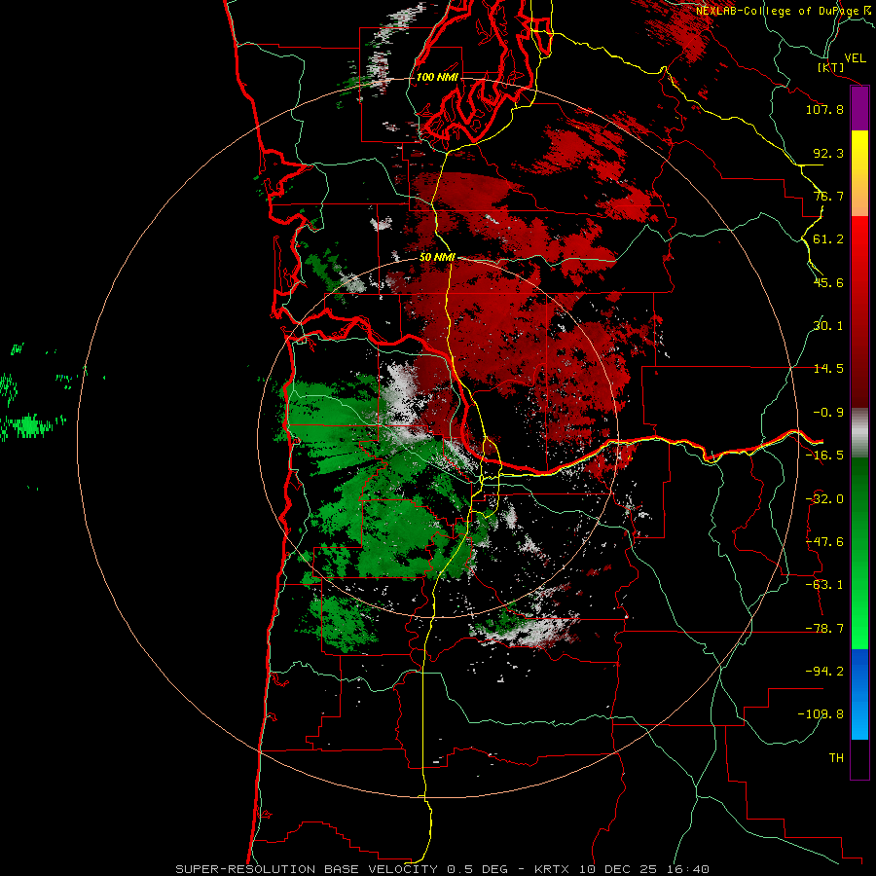Click the 100 NMI range ring label
876x876 pixels.
click(437, 77)
